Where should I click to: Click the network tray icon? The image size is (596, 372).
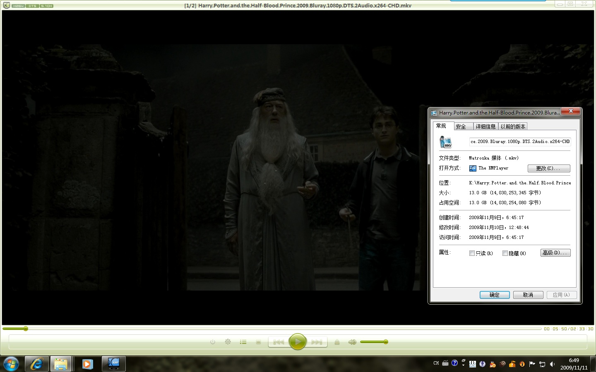tap(542, 364)
